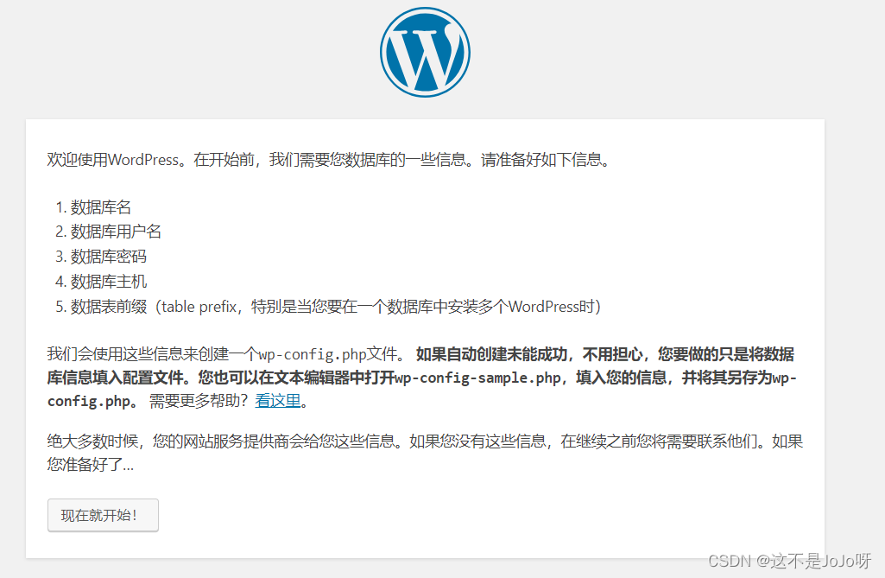Screen dimensions: 885x578
Task: Click the WordPress logo at the top
Action: point(425,52)
